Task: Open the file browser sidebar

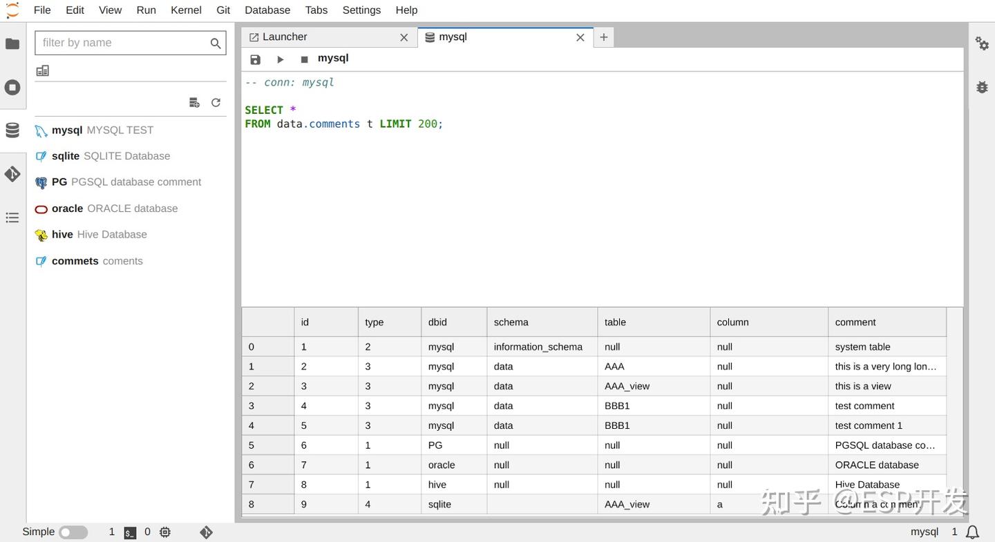Action: click(12, 43)
